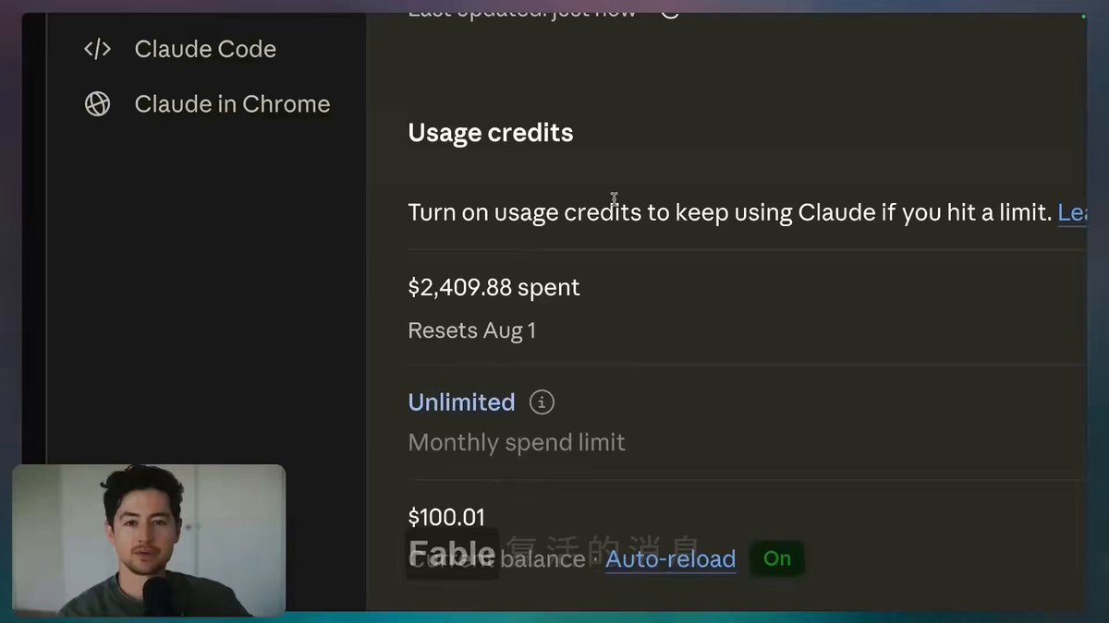Open the Learn more link
This screenshot has height=623, width=1109.
pyautogui.click(x=1072, y=213)
